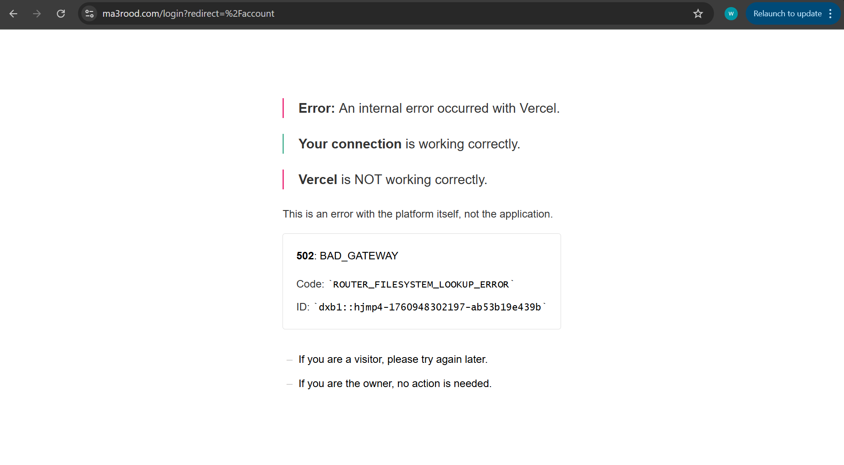This screenshot has height=465, width=844.
Task: Reload the current page
Action: tap(61, 14)
